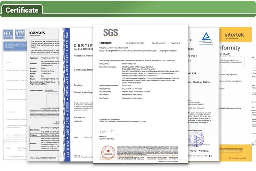Click 'Page 1 of 2' on TÜV SÜD certificate
This screenshot has height=171, width=256.
pos(78,155)
